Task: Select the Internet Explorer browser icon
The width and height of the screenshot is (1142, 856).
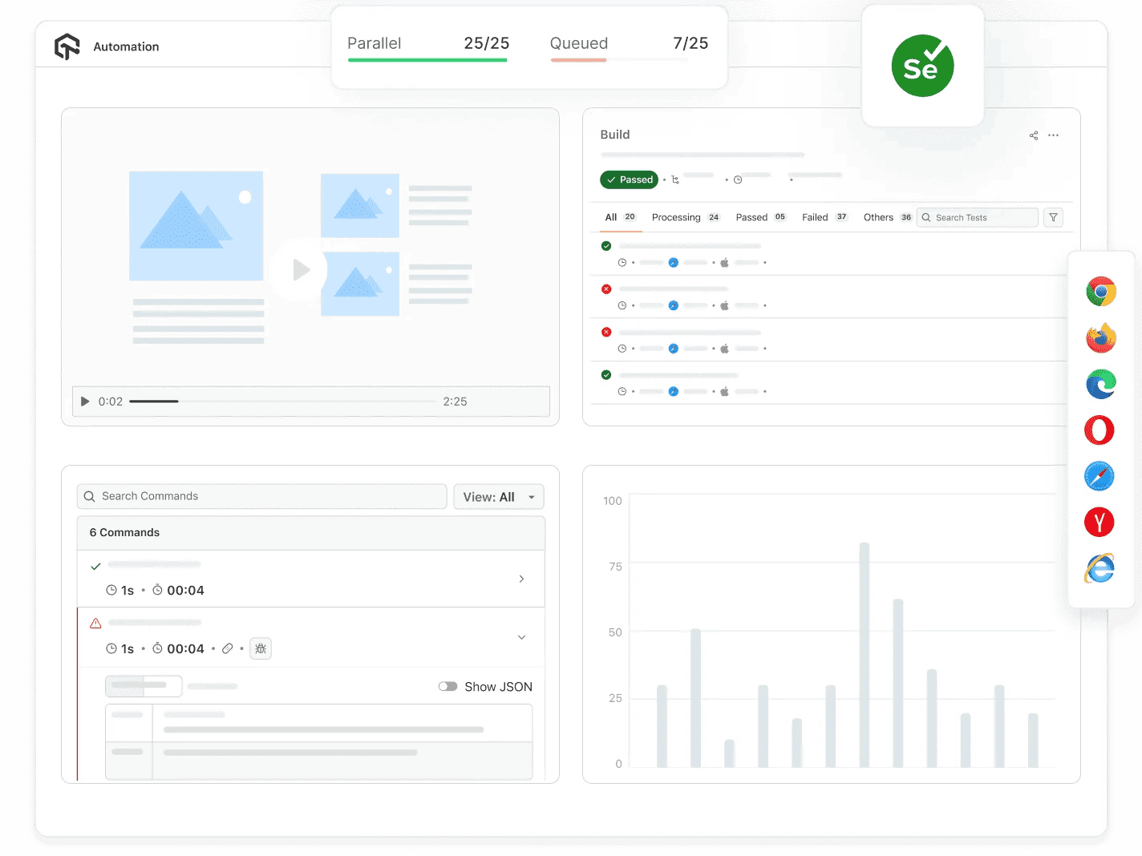Action: pos(1099,568)
